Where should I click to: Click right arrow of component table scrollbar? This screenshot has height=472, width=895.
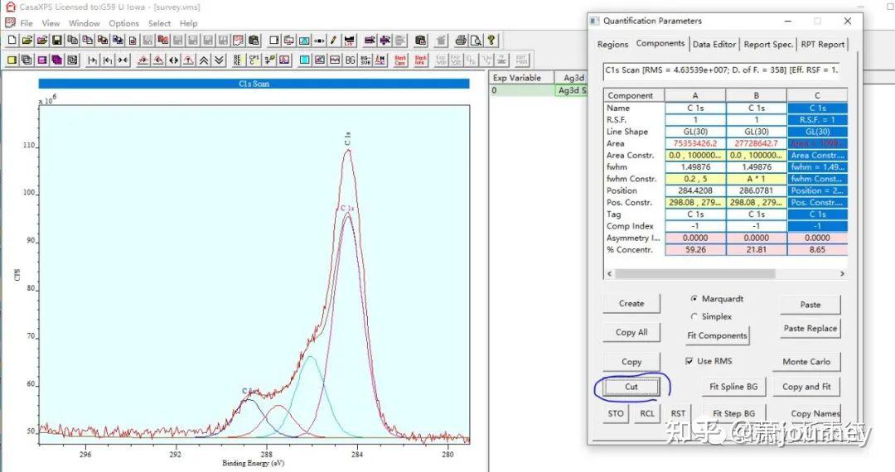(842, 273)
